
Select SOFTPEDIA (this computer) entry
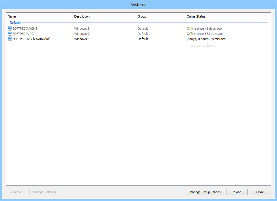click(31, 39)
